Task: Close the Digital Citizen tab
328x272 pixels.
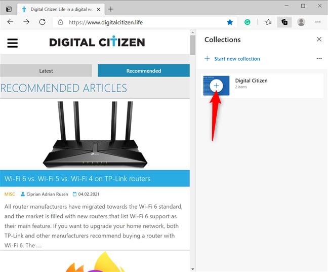Action: 98,10
